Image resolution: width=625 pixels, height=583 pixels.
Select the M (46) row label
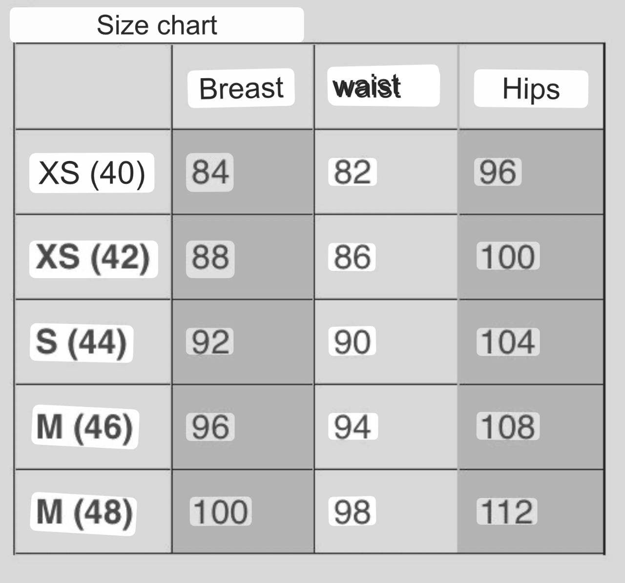coord(85,427)
